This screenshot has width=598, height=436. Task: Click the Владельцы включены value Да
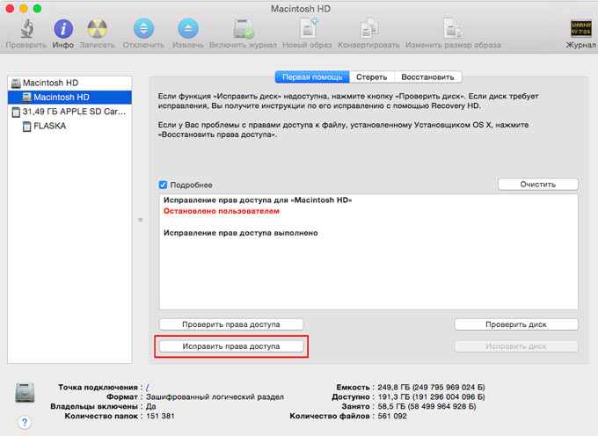coord(150,406)
